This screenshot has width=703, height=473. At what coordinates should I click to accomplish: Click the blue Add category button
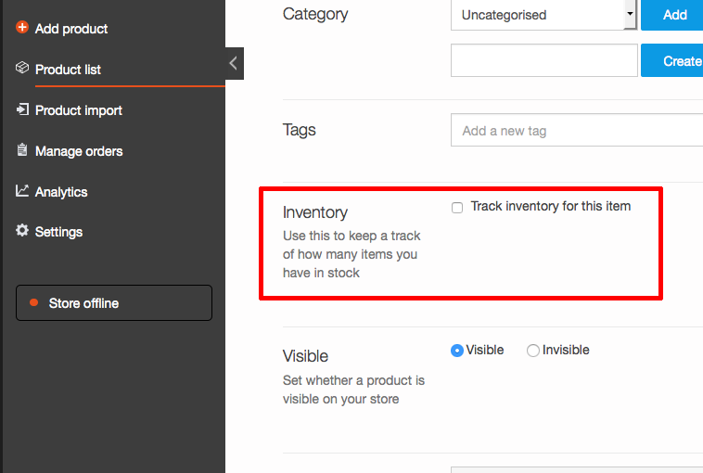click(x=672, y=15)
